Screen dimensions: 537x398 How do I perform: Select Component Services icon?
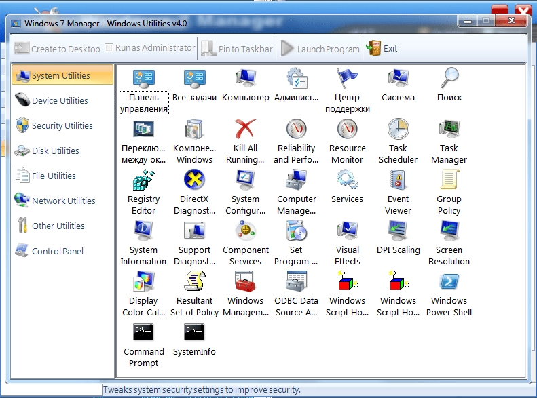coord(246,231)
